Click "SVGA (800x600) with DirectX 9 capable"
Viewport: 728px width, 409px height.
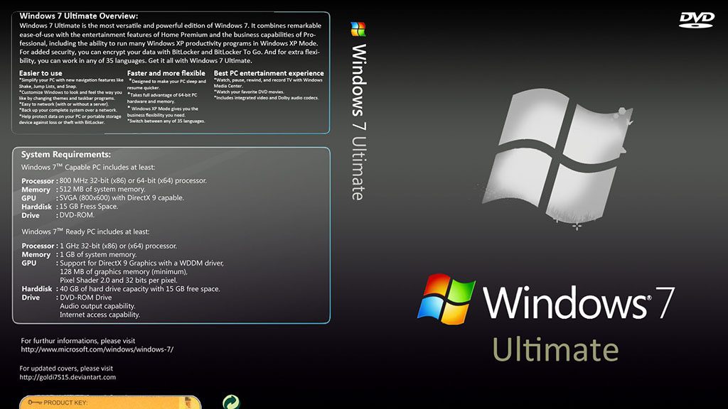pyautogui.click(x=122, y=197)
